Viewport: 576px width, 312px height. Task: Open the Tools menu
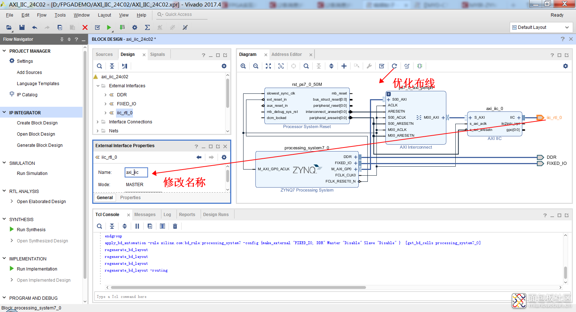[x=60, y=15]
